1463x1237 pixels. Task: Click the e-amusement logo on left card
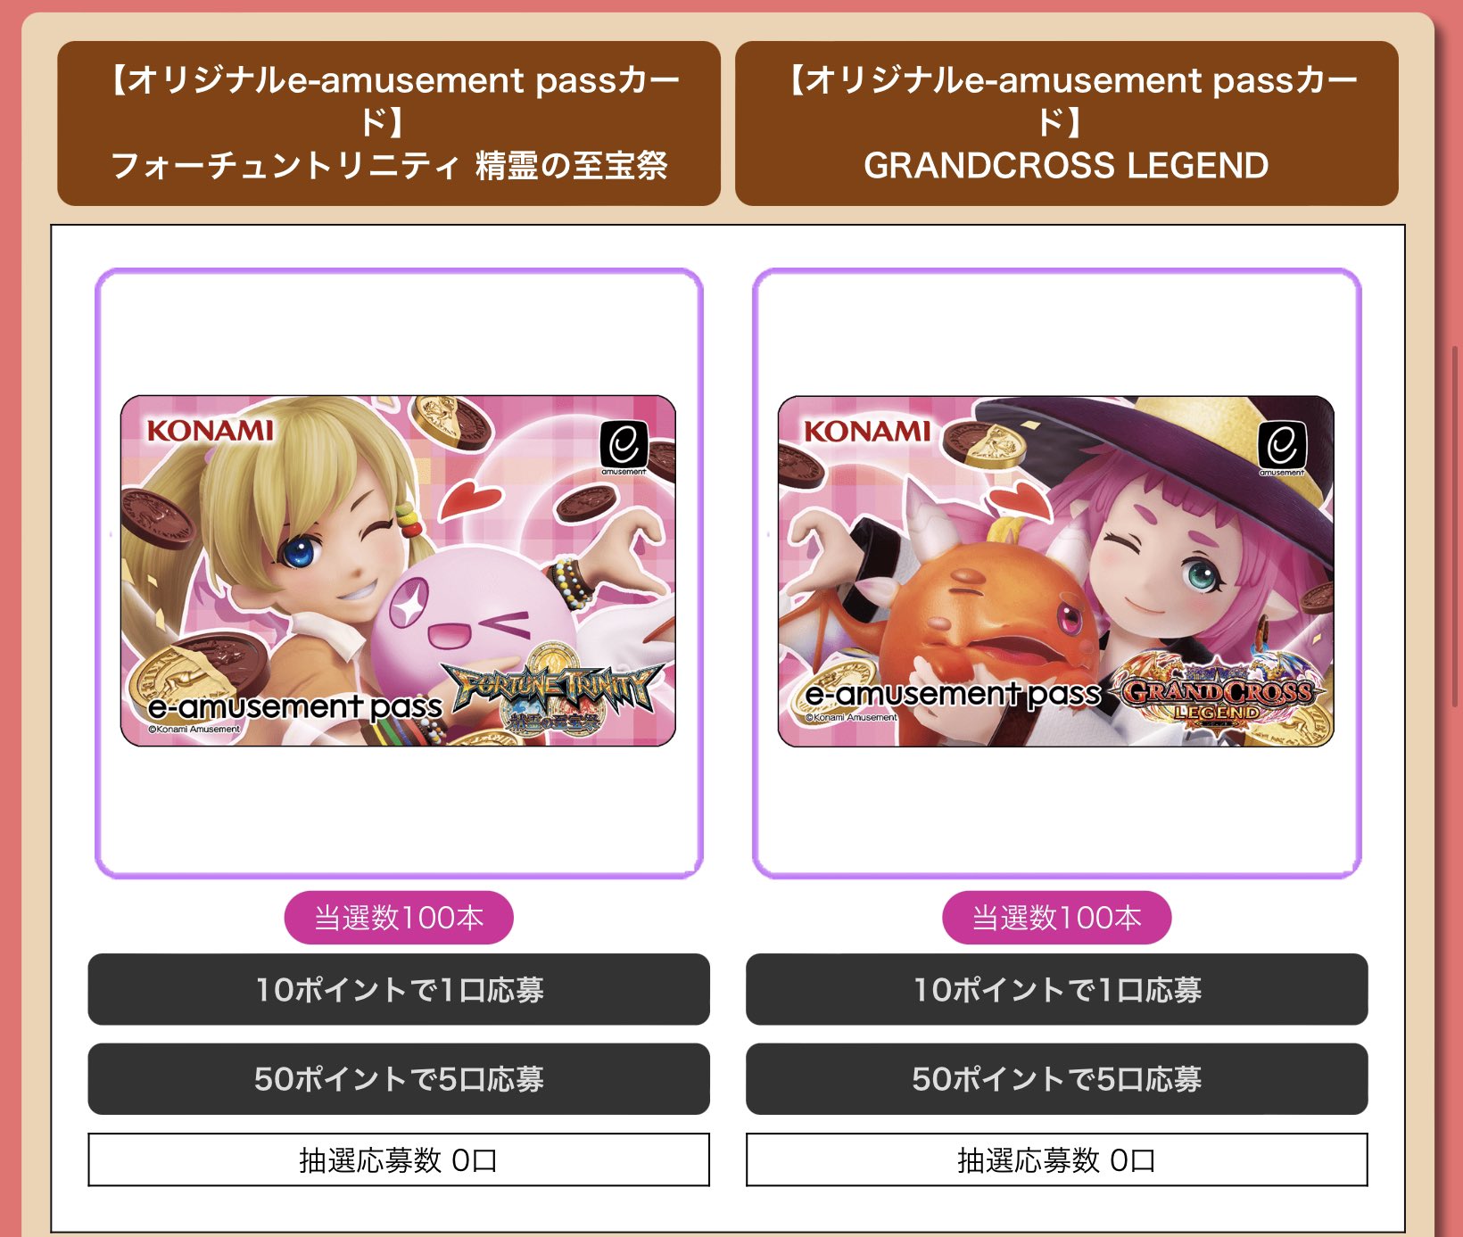[x=624, y=447]
